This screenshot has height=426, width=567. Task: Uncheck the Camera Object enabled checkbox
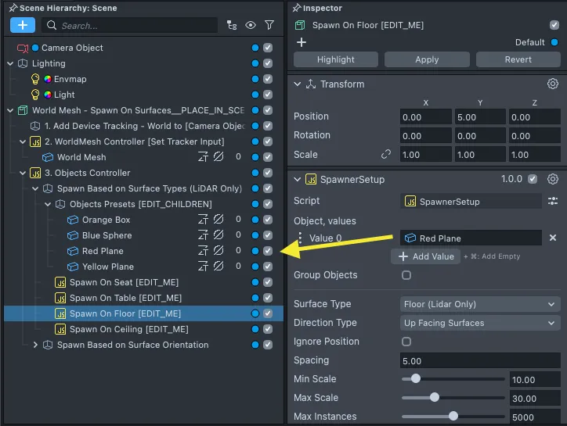click(x=269, y=48)
